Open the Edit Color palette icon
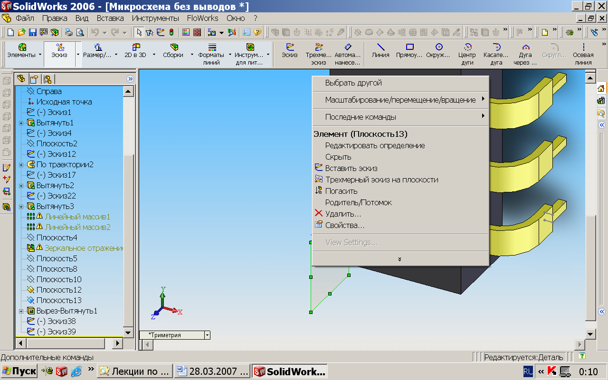Screen dimensions: 608x380 tap(186, 32)
